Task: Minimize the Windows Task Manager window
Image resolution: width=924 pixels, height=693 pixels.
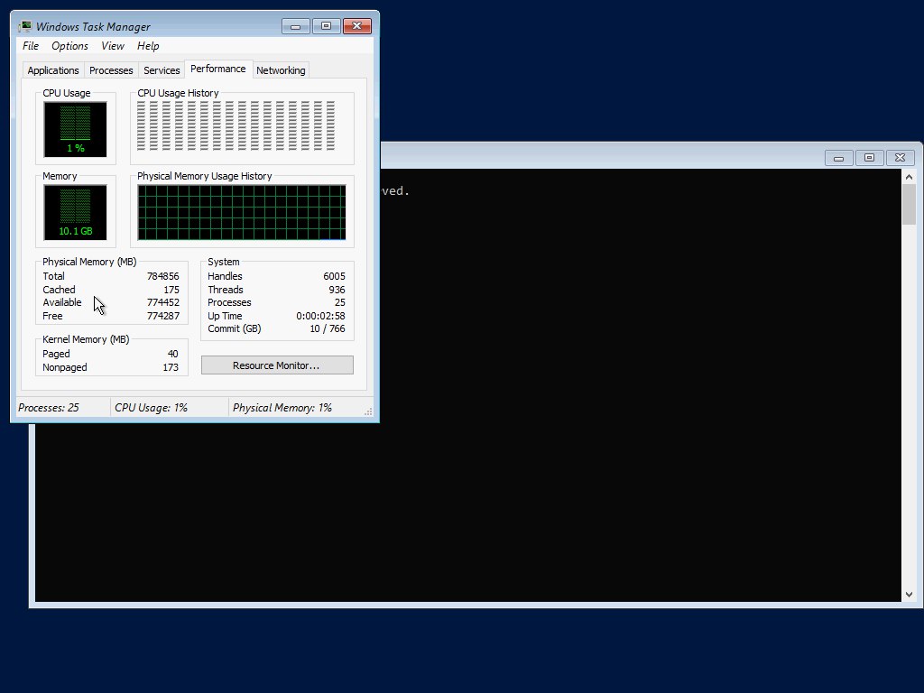Action: click(x=296, y=26)
